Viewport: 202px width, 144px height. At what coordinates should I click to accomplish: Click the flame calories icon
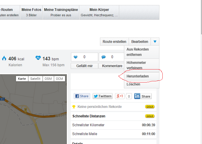tap(4, 58)
